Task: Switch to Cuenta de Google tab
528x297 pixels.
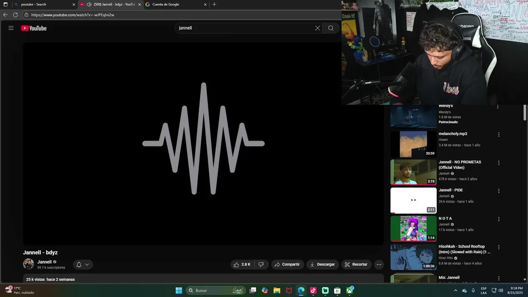Action: coord(176,5)
